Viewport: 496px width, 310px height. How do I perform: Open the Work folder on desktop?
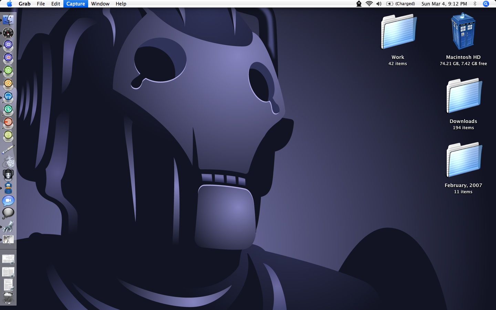click(x=398, y=32)
